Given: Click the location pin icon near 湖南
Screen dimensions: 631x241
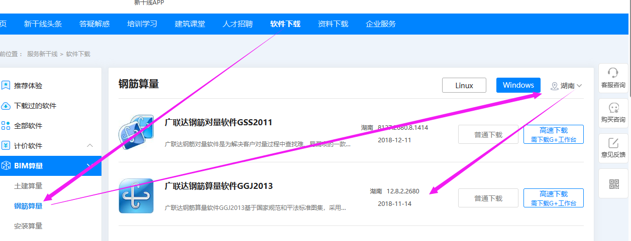Looking at the screenshot, I should click(x=555, y=86).
